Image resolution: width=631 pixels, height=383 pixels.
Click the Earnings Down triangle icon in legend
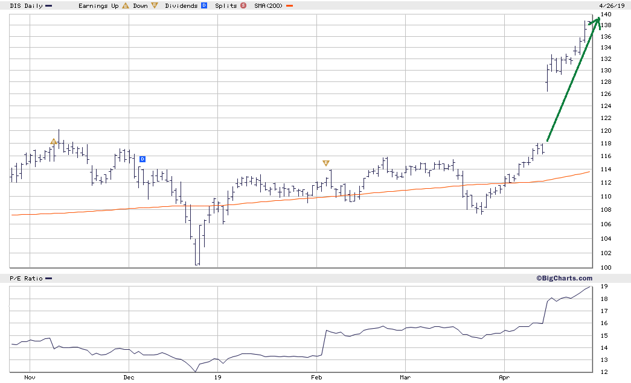154,5
